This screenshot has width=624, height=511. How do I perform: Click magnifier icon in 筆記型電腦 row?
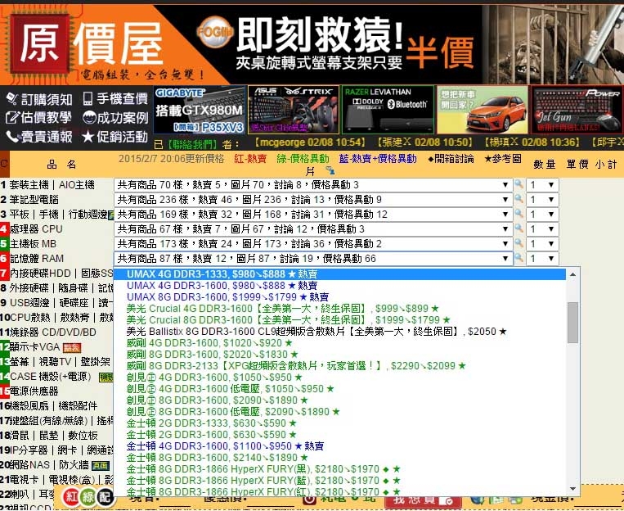click(x=519, y=199)
